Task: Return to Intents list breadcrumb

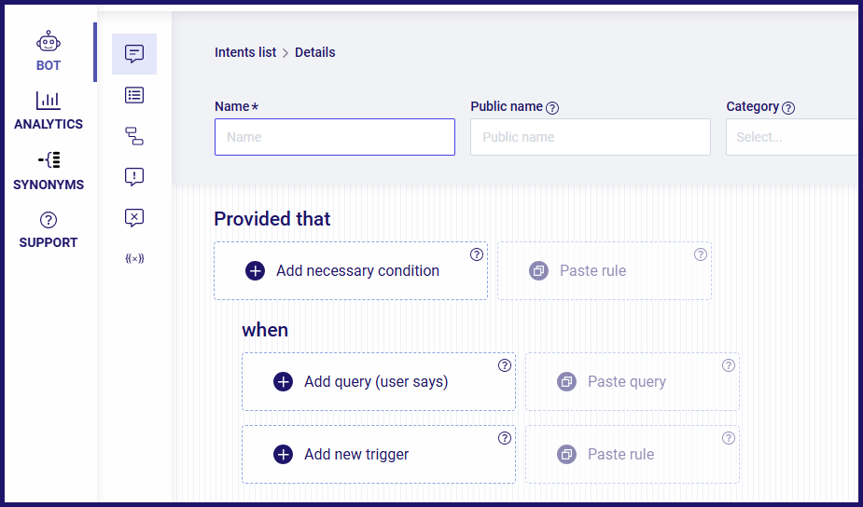Action: click(245, 52)
